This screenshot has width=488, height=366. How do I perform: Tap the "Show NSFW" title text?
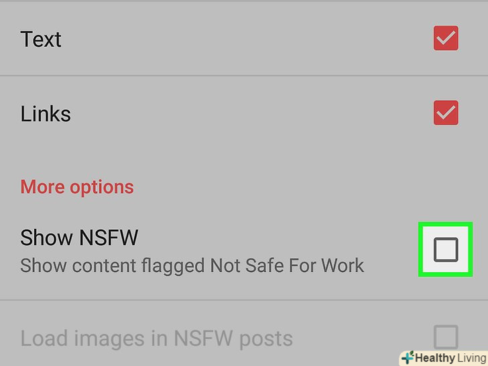pos(79,238)
